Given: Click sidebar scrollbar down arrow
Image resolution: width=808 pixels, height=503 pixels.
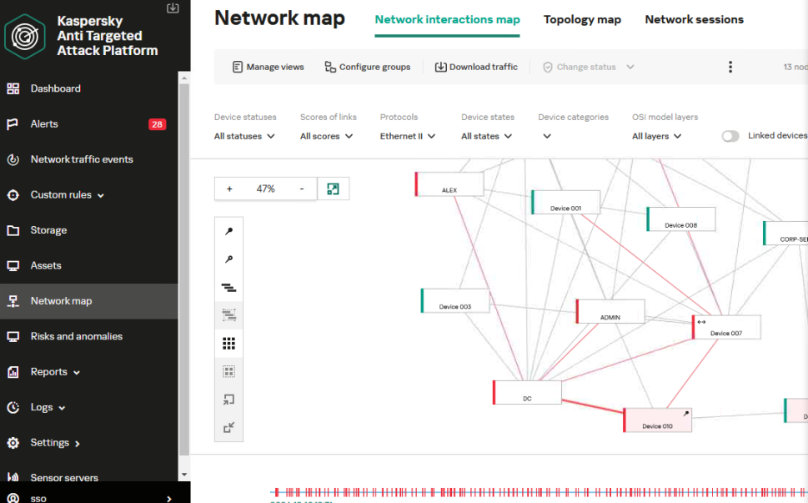Looking at the screenshot, I should (184, 475).
